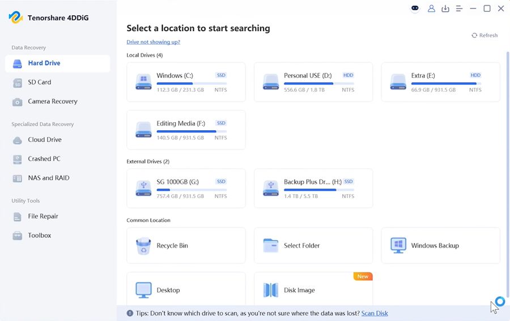Click the 'External Drives (2)' heading

click(x=148, y=162)
